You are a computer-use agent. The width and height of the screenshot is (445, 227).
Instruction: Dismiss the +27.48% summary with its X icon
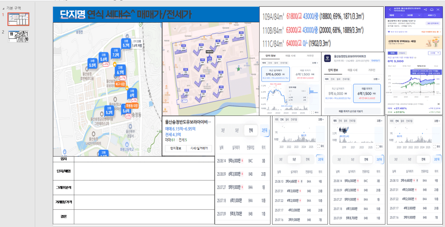[x=439, y=104]
